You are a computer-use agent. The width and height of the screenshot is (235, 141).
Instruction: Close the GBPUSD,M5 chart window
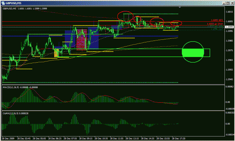(232, 3)
